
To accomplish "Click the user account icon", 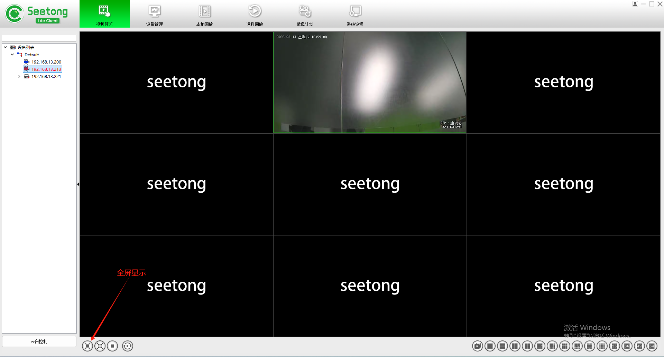I will (635, 4).
